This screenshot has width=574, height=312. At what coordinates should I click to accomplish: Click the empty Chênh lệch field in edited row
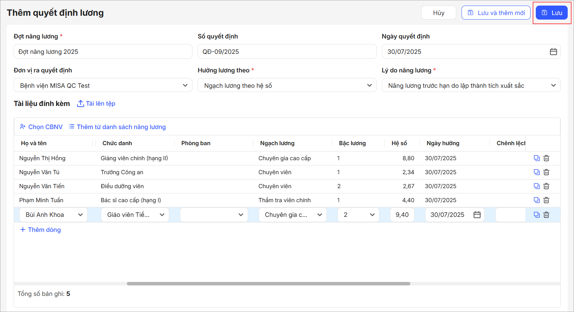pyautogui.click(x=510, y=215)
